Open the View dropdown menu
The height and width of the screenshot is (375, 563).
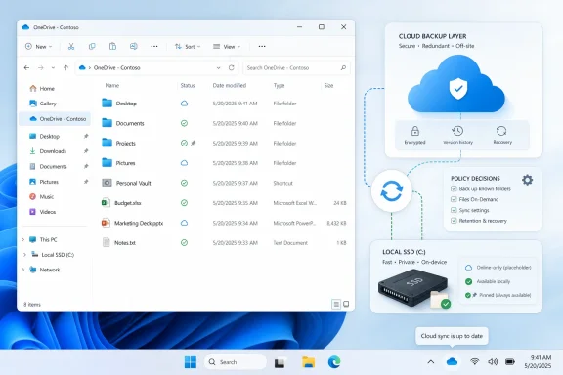point(227,46)
